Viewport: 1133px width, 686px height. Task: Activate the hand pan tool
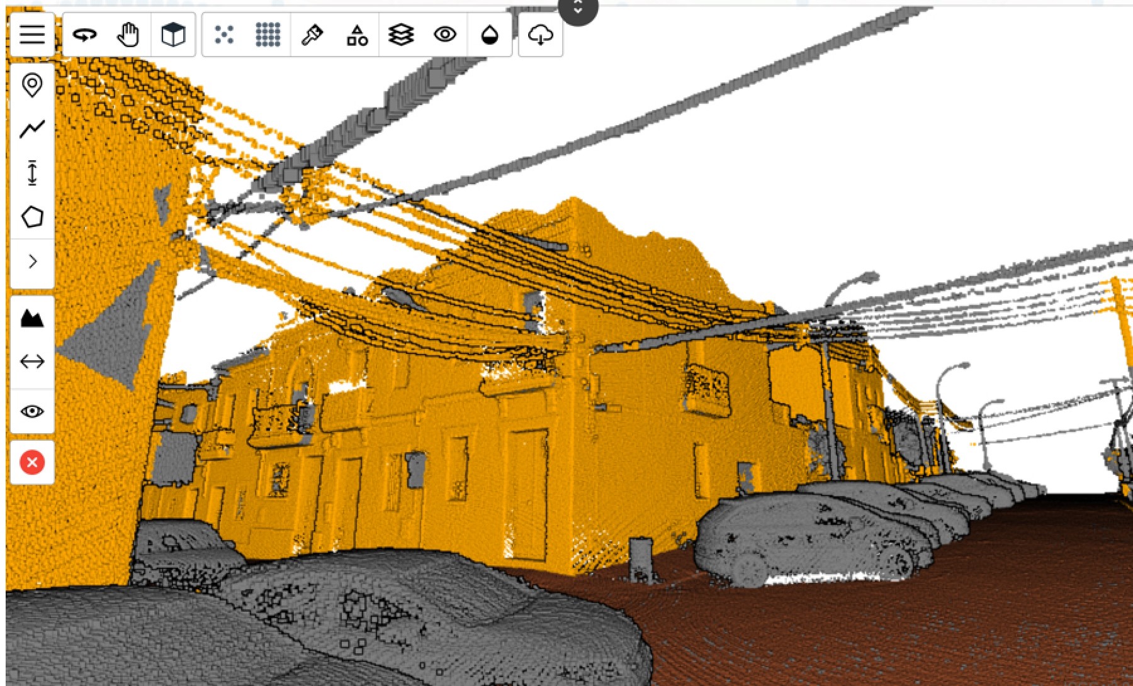128,35
